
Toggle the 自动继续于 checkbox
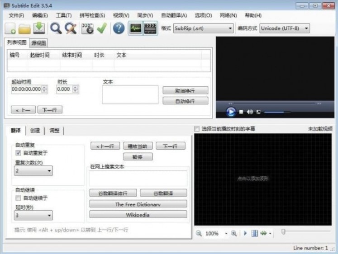pos(19,198)
